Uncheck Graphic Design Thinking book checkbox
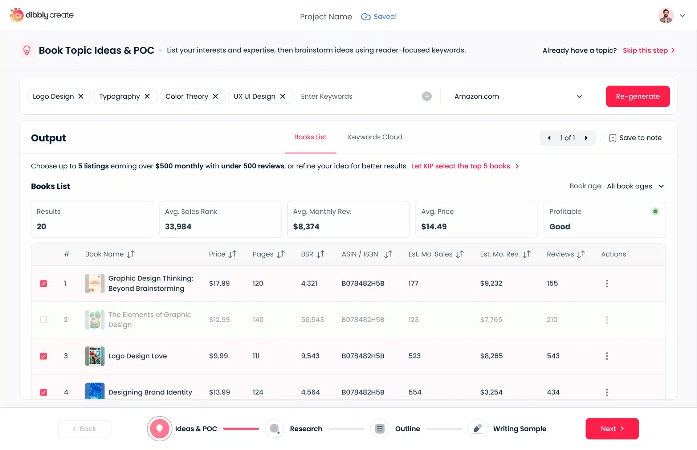The height and width of the screenshot is (450, 697). coord(44,283)
